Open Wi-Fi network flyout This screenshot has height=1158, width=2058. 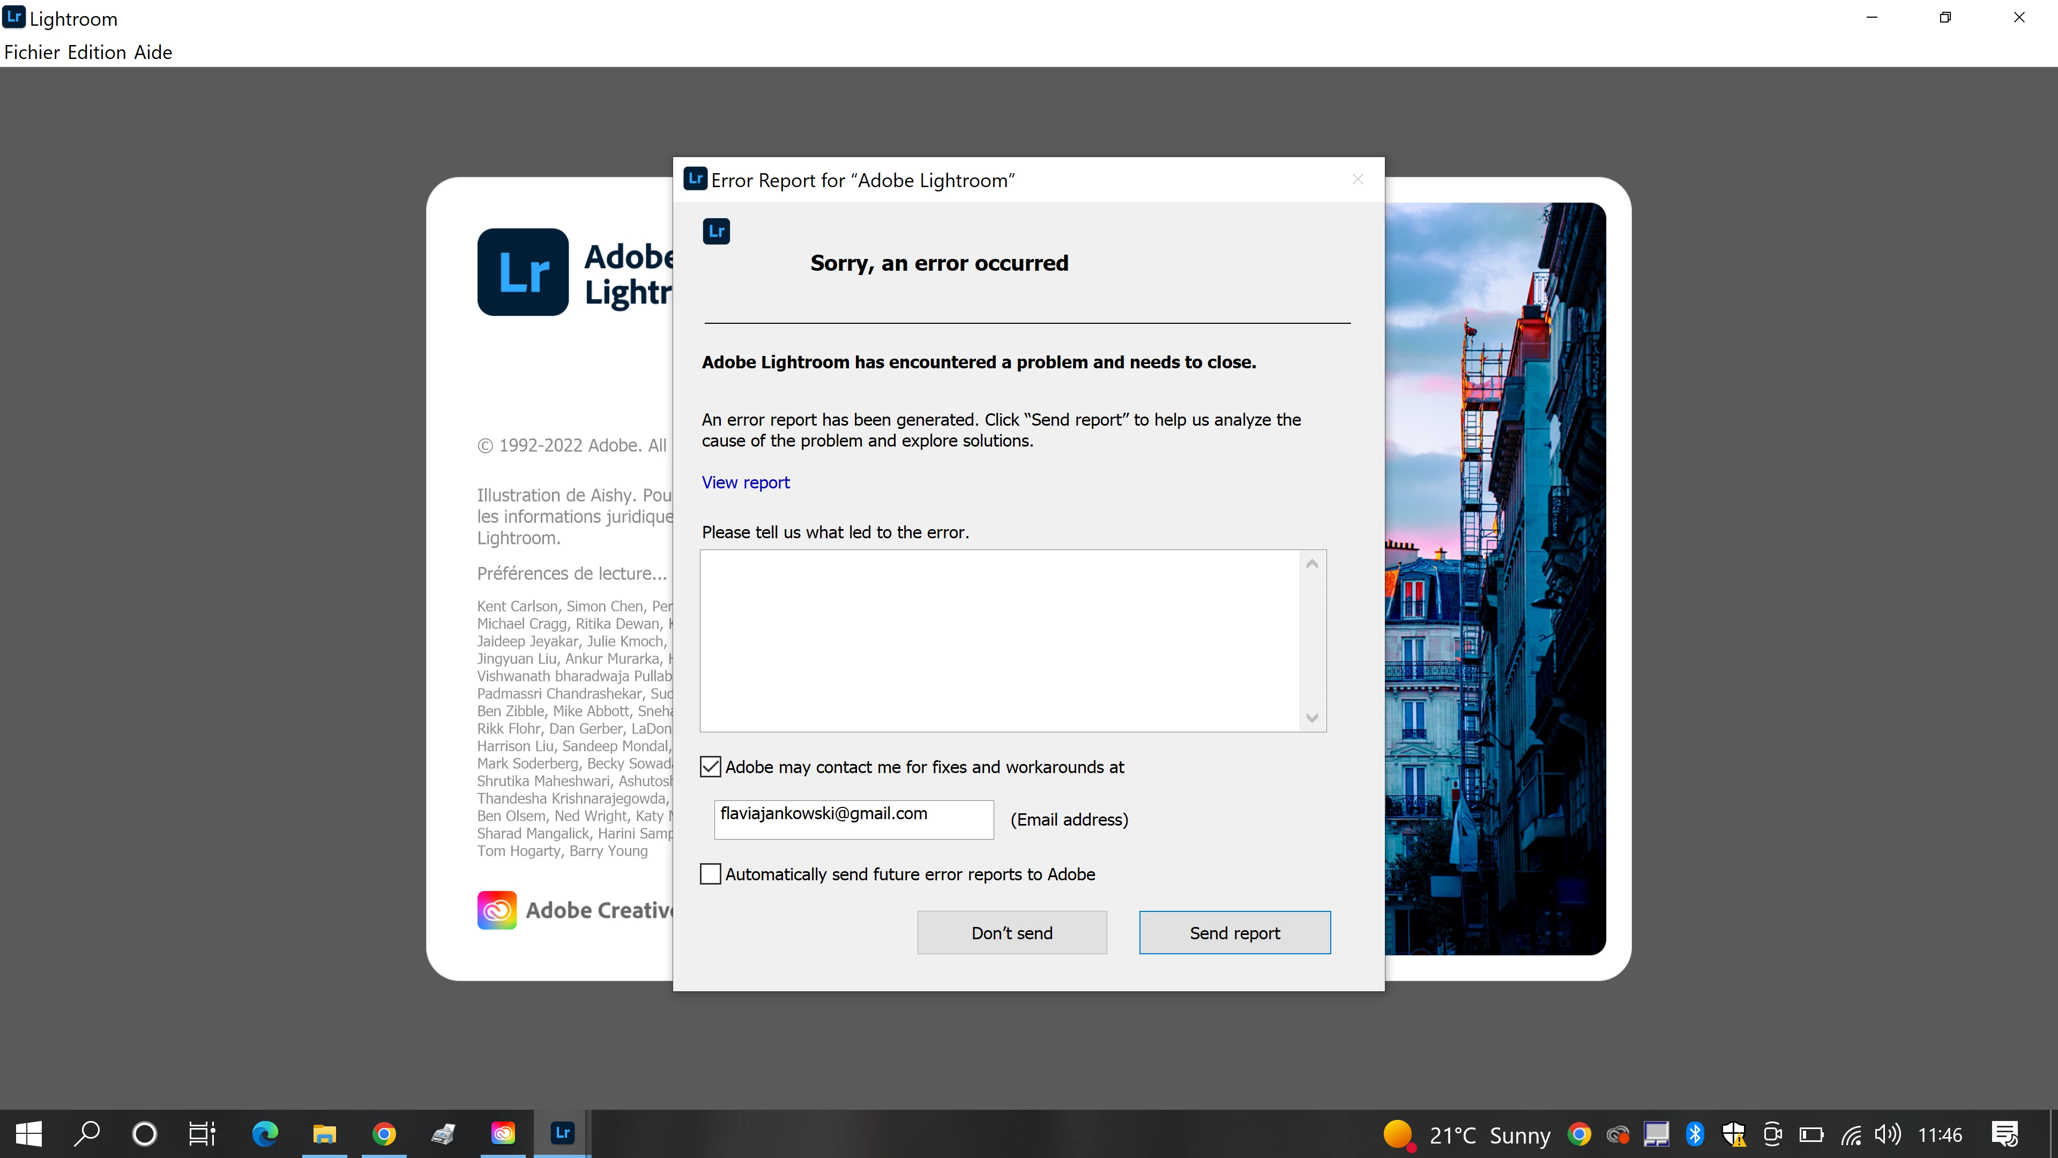pos(1850,1134)
